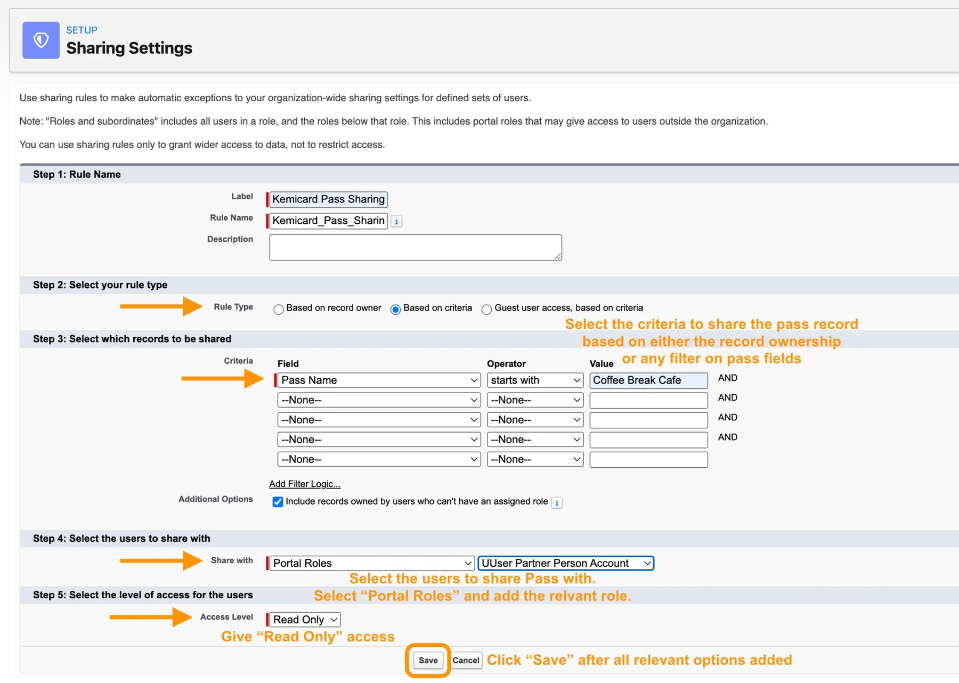Screen dimensions: 959x683
Task: Click the "Sharing Settings" page title
Action: pyautogui.click(x=129, y=48)
